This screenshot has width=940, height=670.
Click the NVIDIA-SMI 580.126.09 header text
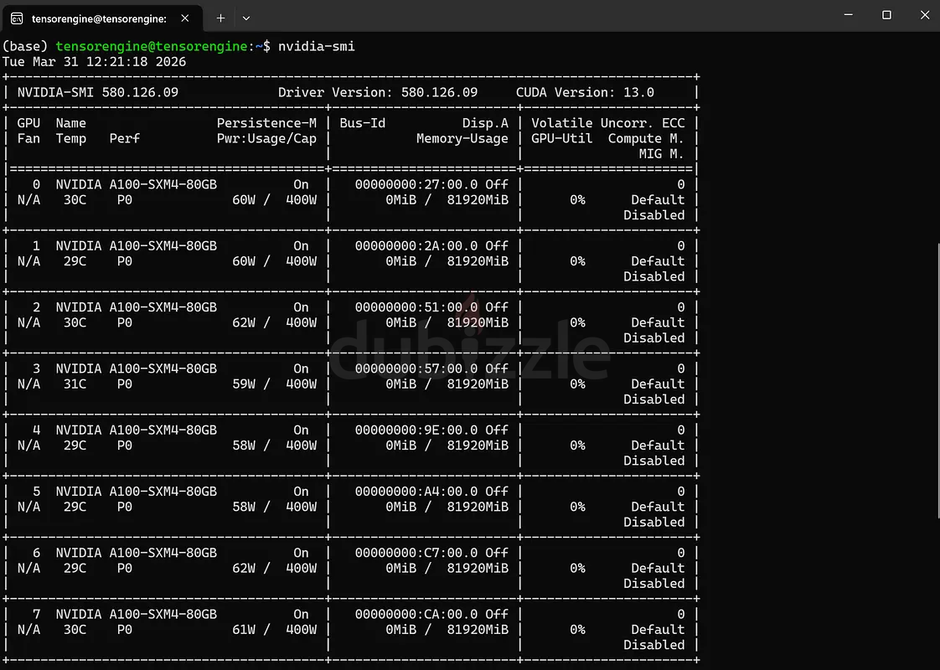98,92
